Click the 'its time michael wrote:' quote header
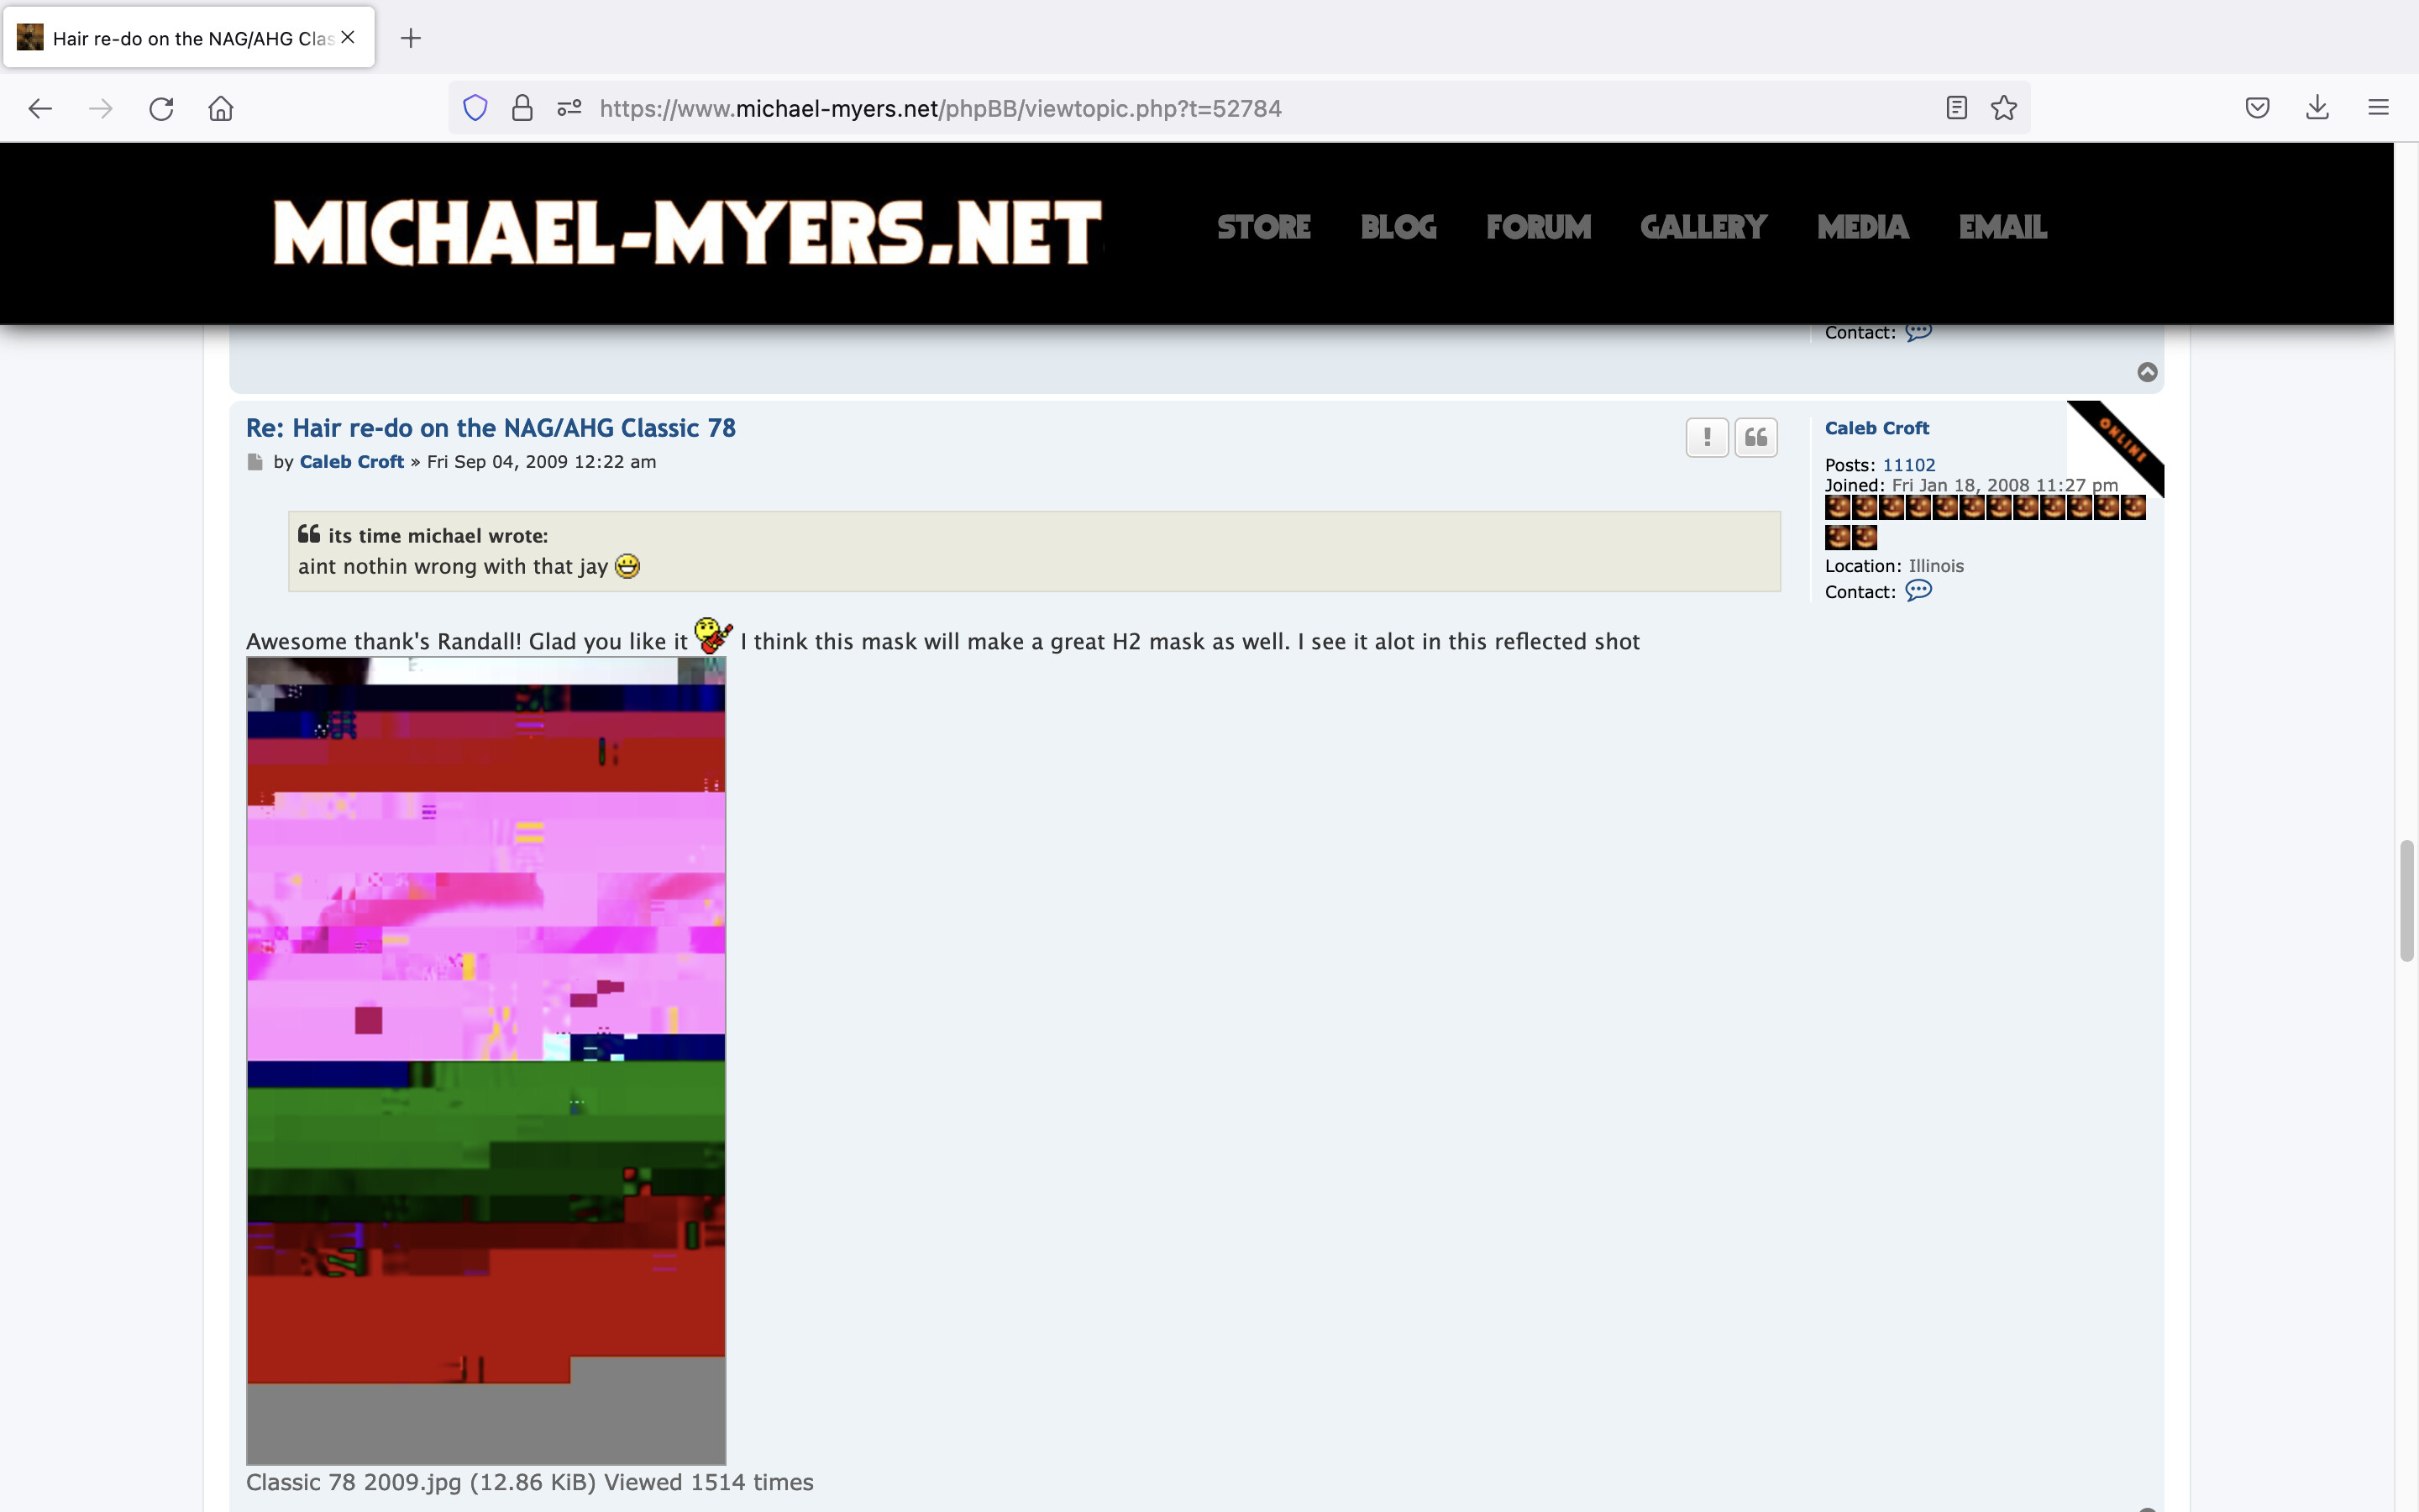The width and height of the screenshot is (2419, 1512). (x=438, y=536)
